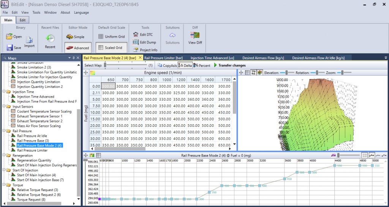Viewport: 389px width, 207px height.
Task: Select Uniform Grid scale
Action: (x=111, y=37)
